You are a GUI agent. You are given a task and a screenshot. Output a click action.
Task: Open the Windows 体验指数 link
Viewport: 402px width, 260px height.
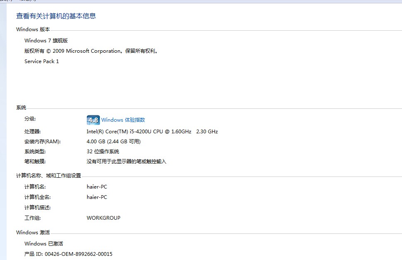click(123, 120)
